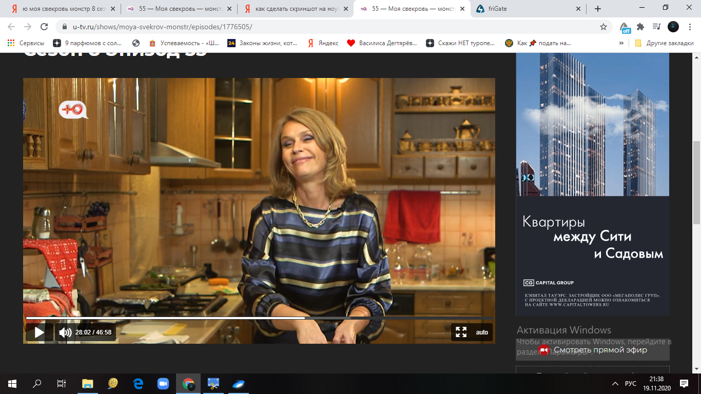Launch Microsoft Edge from the taskbar
The width and height of the screenshot is (701, 394).
[138, 383]
